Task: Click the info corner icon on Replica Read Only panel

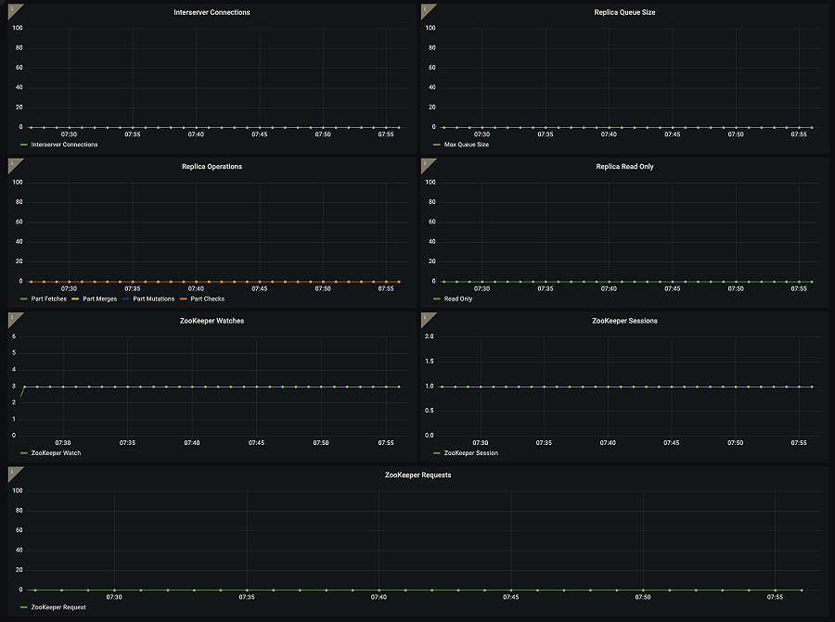Action: pos(427,164)
